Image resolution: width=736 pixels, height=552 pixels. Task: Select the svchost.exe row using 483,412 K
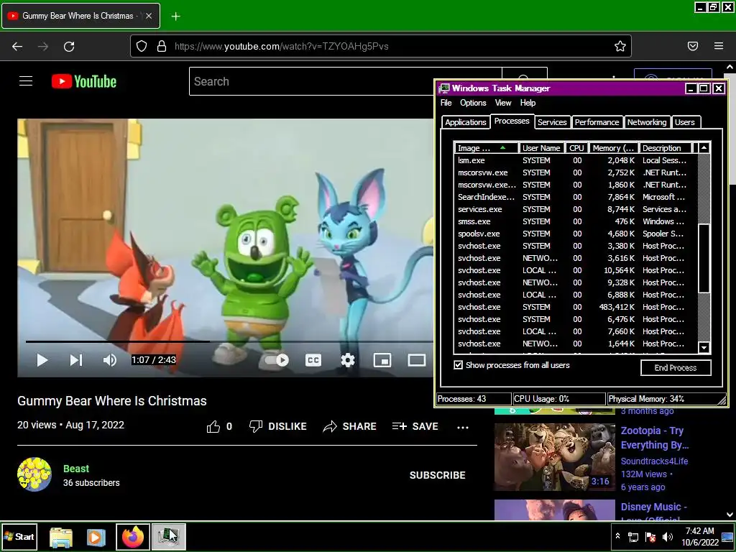pos(576,306)
